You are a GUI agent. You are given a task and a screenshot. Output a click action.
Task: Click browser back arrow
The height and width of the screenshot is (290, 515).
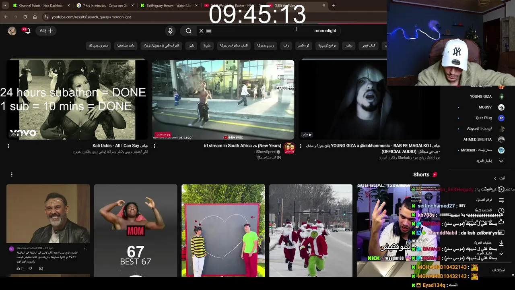(x=6, y=17)
